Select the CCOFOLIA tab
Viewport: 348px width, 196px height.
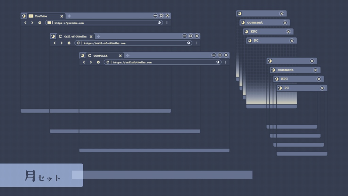coord(105,55)
